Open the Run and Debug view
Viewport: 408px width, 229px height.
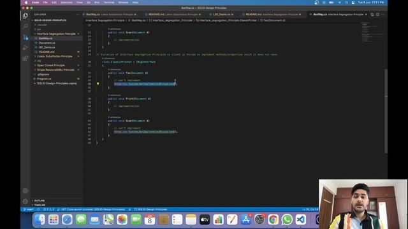click(25, 48)
